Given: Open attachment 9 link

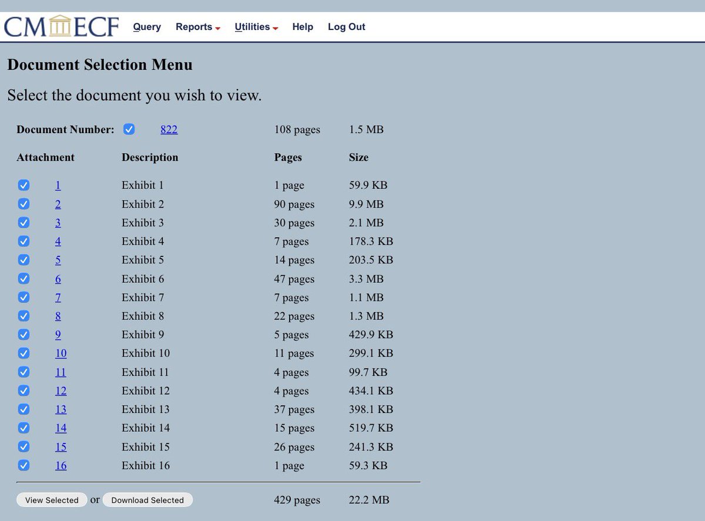Looking at the screenshot, I should click(x=58, y=334).
